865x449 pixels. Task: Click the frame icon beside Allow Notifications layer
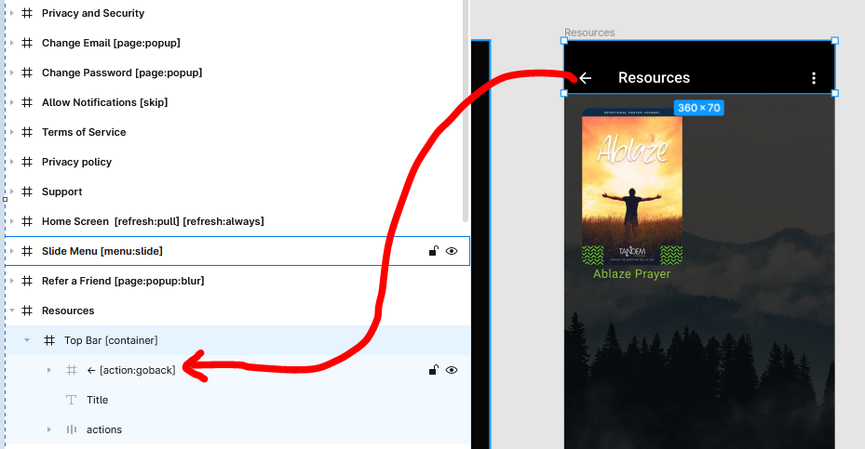tap(27, 102)
